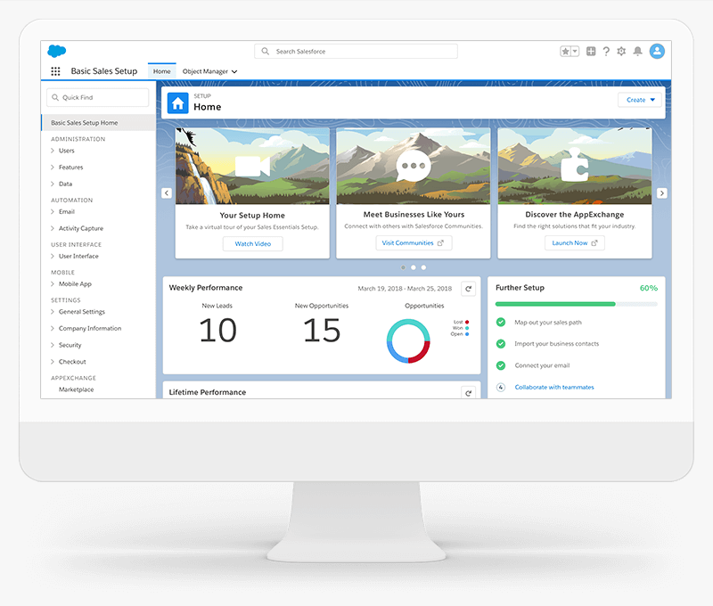Image resolution: width=713 pixels, height=606 pixels.
Task: Click the Launch Now button
Action: point(575,242)
